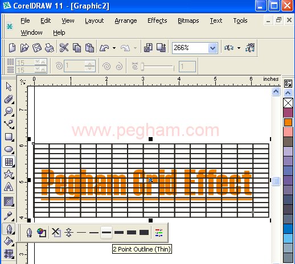Open the Edit menu
The width and height of the screenshot is (295, 264).
(46, 20)
